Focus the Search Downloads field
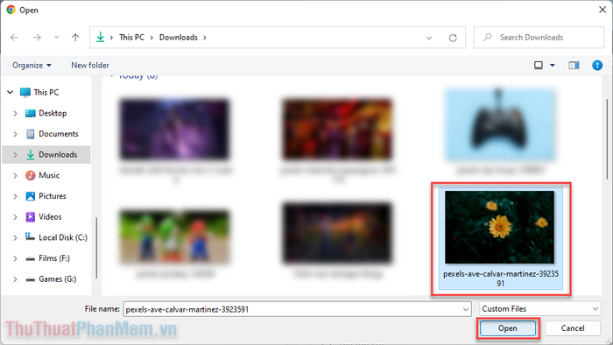The width and height of the screenshot is (613, 345). 539,38
